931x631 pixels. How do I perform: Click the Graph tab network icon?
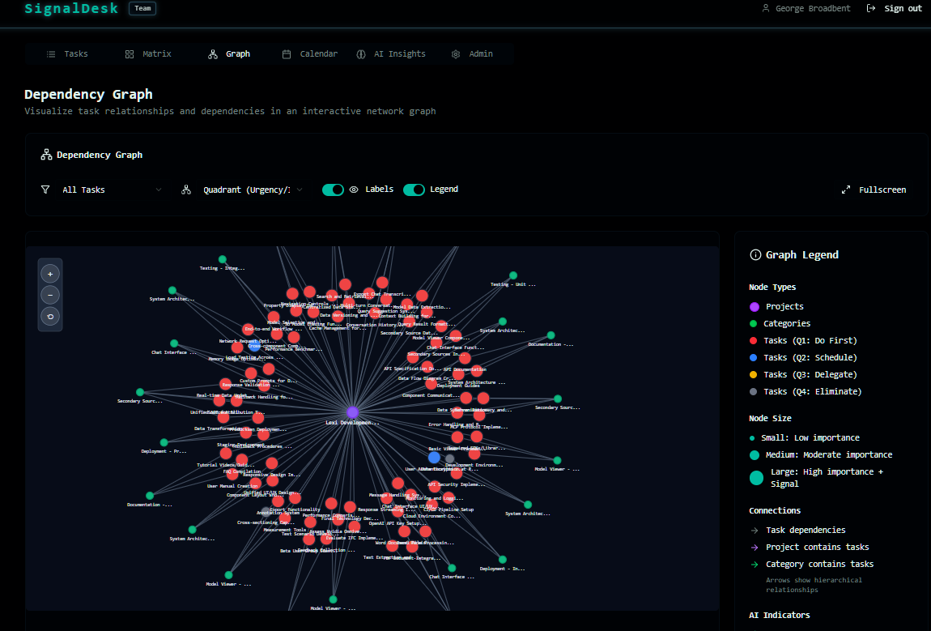coord(213,54)
